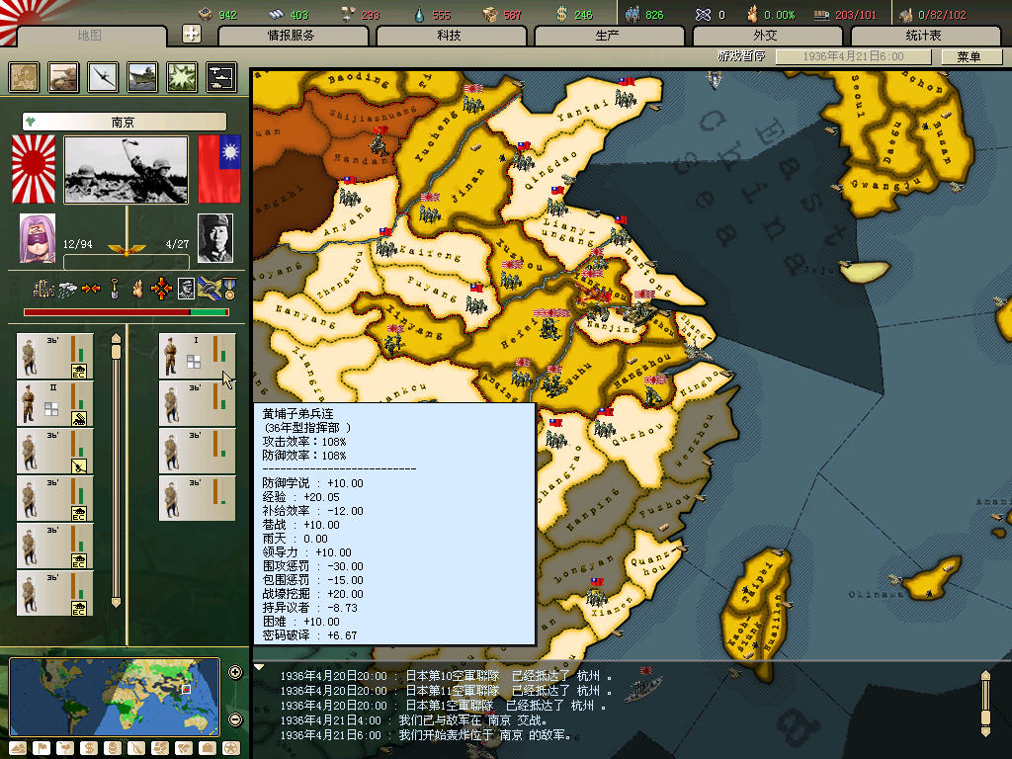Collapse the message log triangle
Screen dimensions: 1012x759
click(259, 667)
